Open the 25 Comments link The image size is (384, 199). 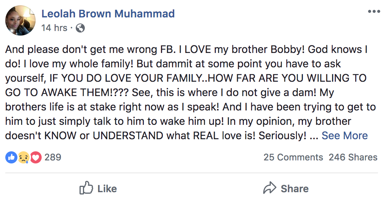(x=293, y=157)
